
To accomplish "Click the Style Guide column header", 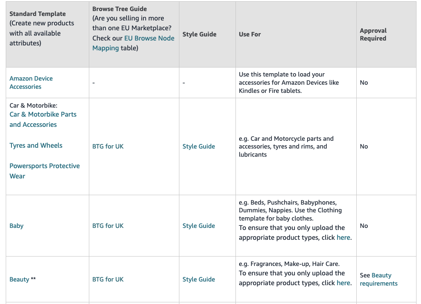I will 199,34.
